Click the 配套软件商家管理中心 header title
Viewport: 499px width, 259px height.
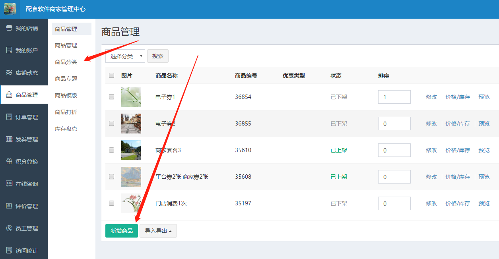click(x=56, y=9)
